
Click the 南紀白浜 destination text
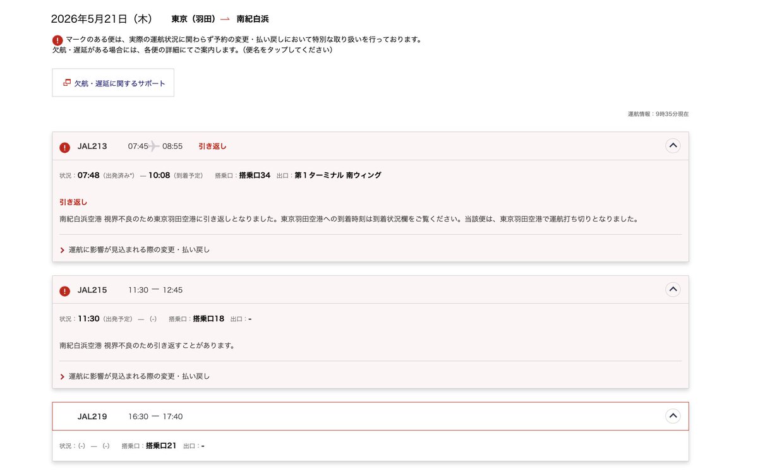pyautogui.click(x=253, y=19)
